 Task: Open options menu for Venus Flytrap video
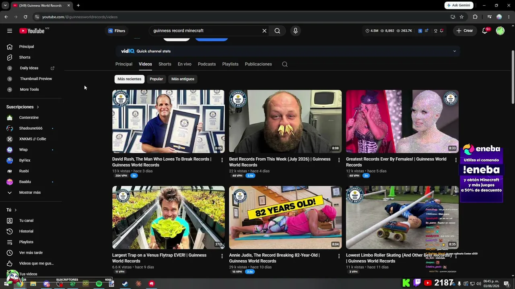222,256
